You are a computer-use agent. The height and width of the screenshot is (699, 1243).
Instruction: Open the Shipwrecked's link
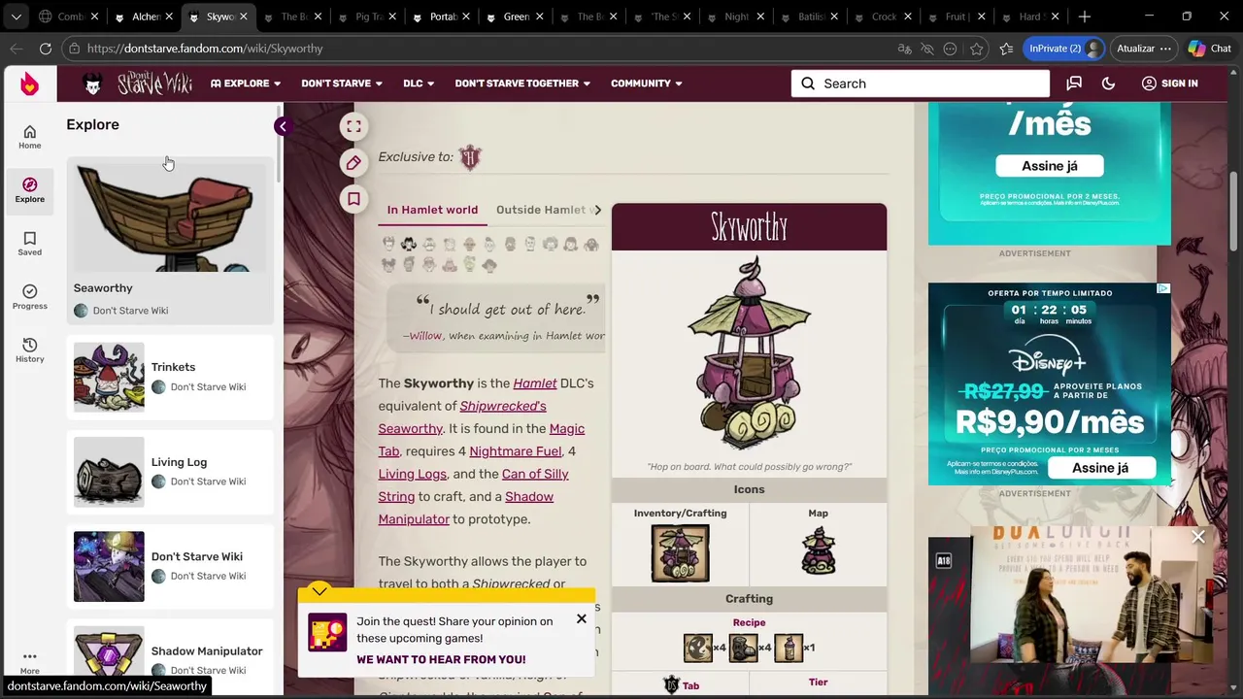[503, 406]
